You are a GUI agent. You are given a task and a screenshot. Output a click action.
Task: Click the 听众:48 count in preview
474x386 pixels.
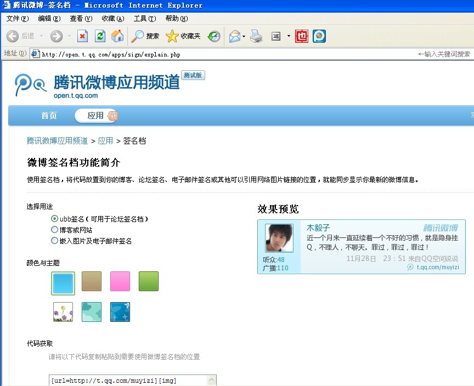[274, 259]
